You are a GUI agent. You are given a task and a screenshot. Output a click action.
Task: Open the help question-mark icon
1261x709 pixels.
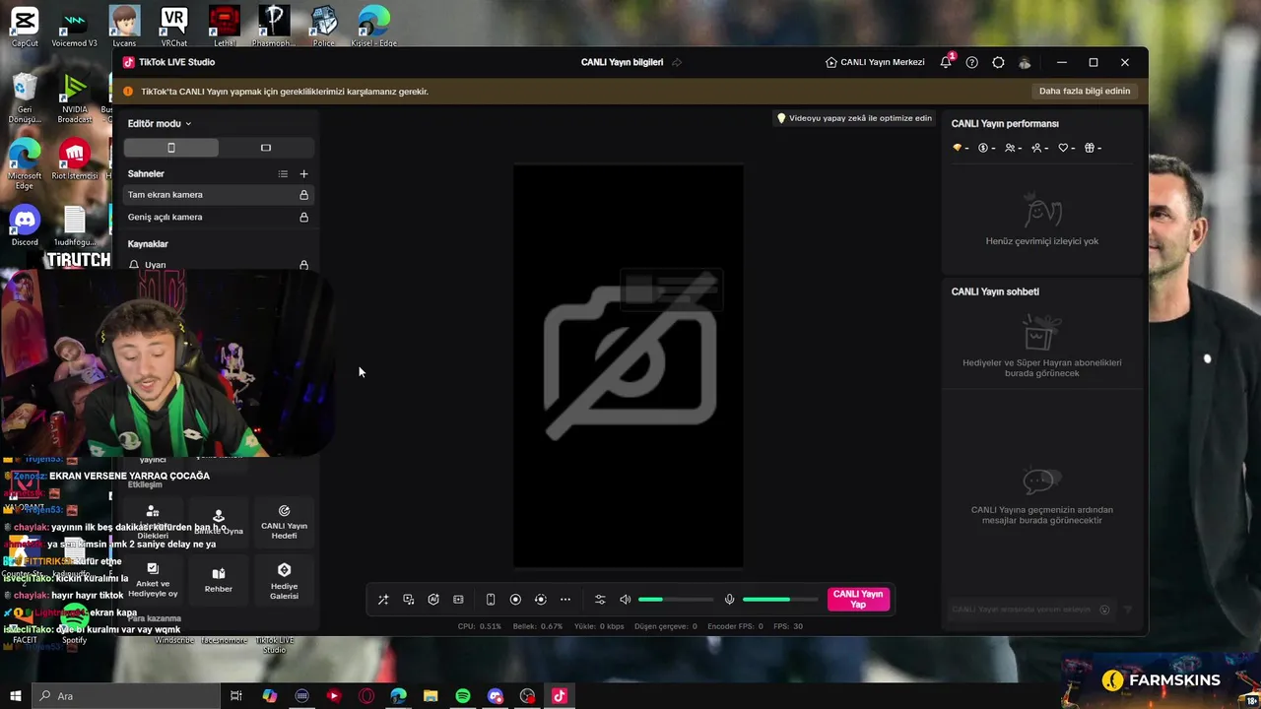click(x=972, y=62)
